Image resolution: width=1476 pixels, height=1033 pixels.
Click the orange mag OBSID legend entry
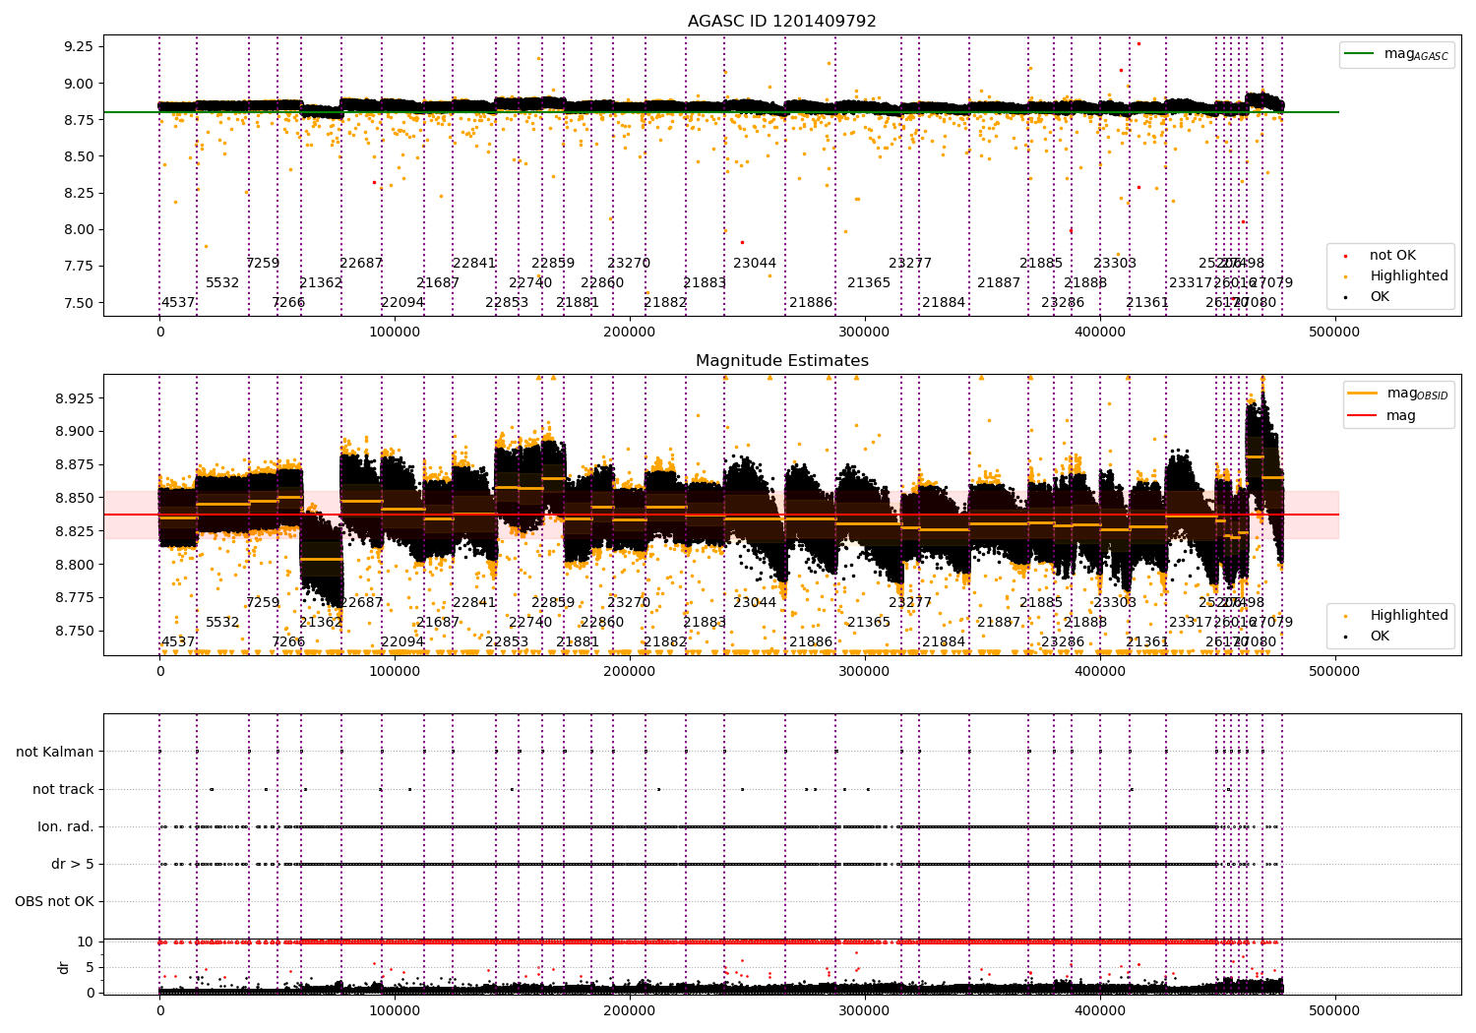coord(1396,394)
